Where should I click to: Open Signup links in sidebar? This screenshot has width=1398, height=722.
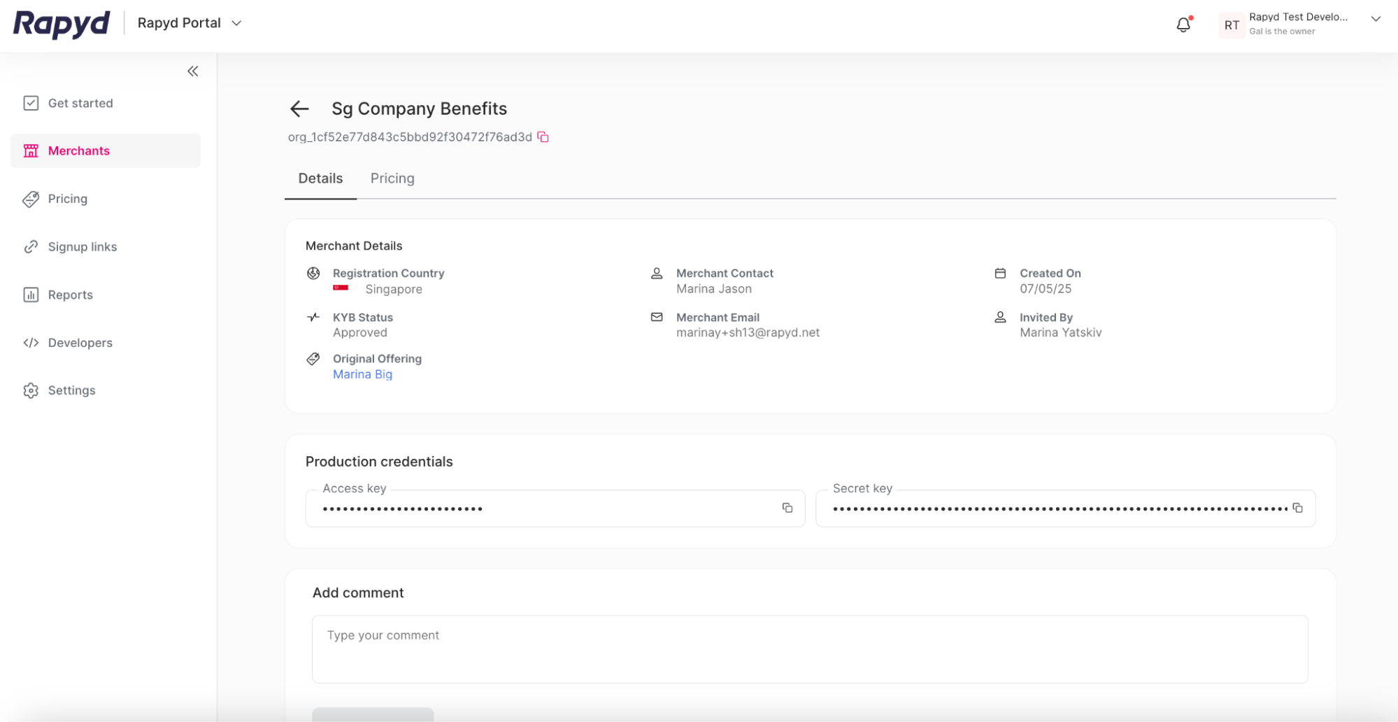click(x=106, y=246)
